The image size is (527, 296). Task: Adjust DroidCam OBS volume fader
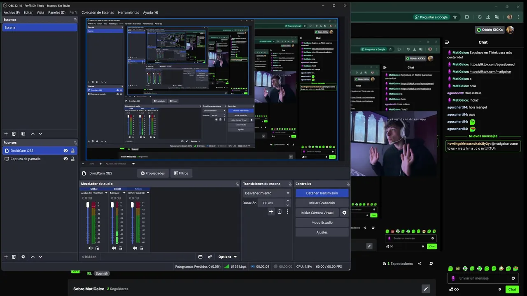pyautogui.click(x=132, y=205)
